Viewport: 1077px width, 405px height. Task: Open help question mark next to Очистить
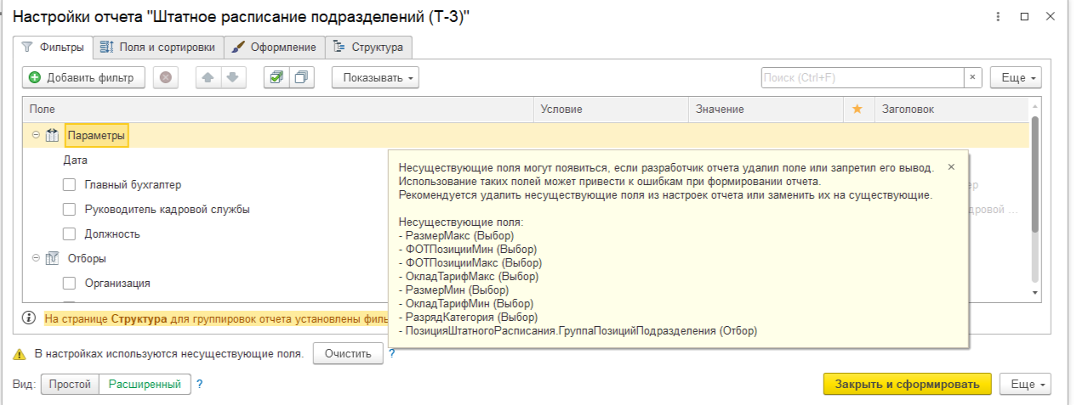click(x=391, y=353)
